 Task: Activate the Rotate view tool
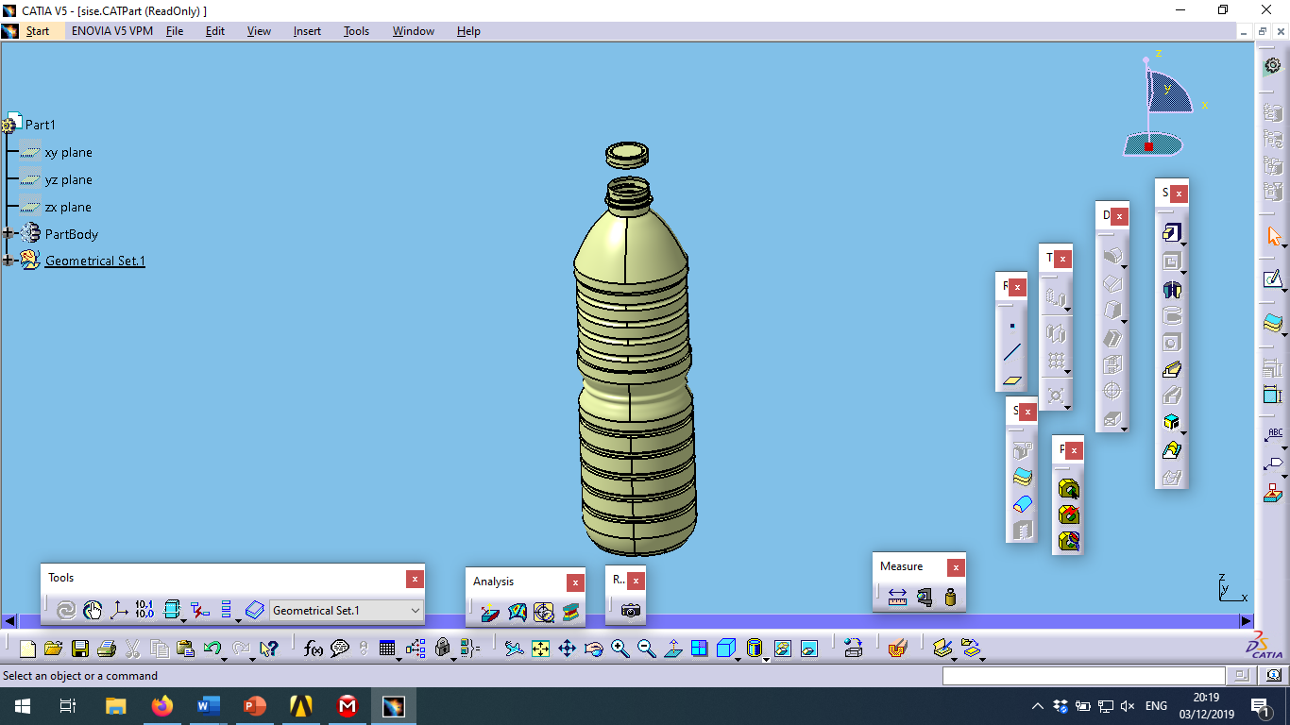(593, 649)
